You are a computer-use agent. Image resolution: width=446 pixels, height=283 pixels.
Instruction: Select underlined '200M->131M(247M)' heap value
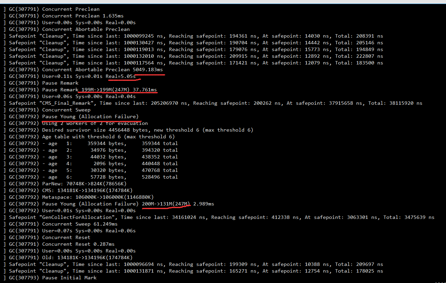[166, 204]
